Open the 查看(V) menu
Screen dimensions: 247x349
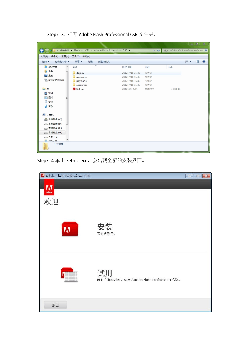[65, 56]
